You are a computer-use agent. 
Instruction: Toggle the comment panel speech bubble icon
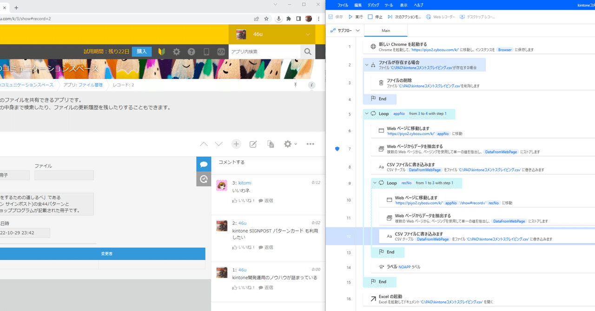tap(204, 164)
